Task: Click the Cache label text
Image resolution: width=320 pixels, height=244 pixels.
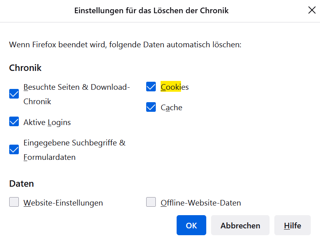Action: tap(171, 108)
